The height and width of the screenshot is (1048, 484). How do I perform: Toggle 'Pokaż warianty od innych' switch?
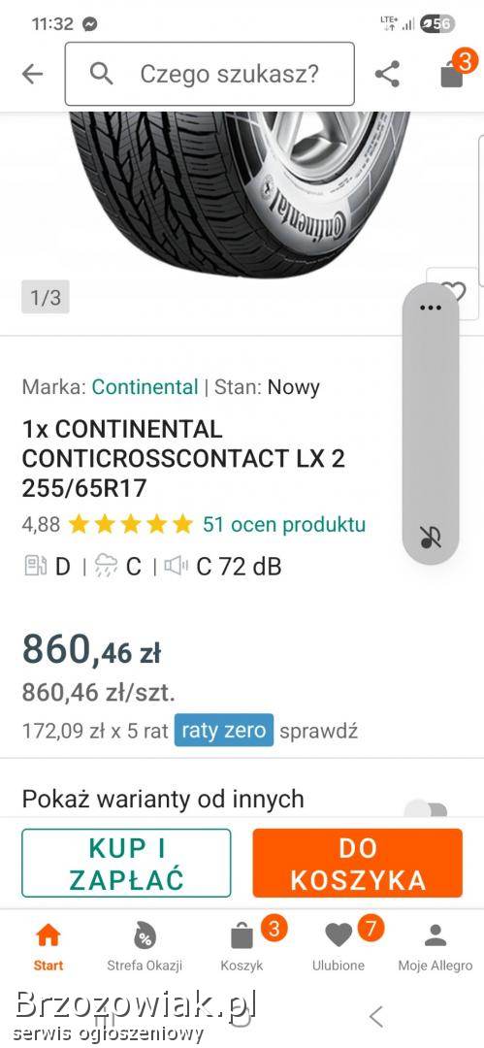[427, 809]
